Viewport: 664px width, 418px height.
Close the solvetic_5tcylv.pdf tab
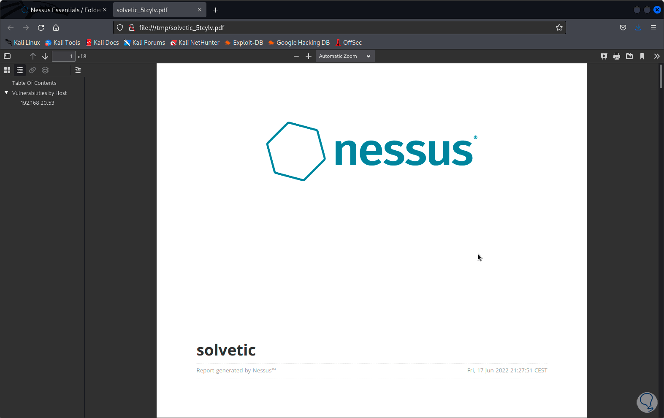pyautogui.click(x=200, y=10)
